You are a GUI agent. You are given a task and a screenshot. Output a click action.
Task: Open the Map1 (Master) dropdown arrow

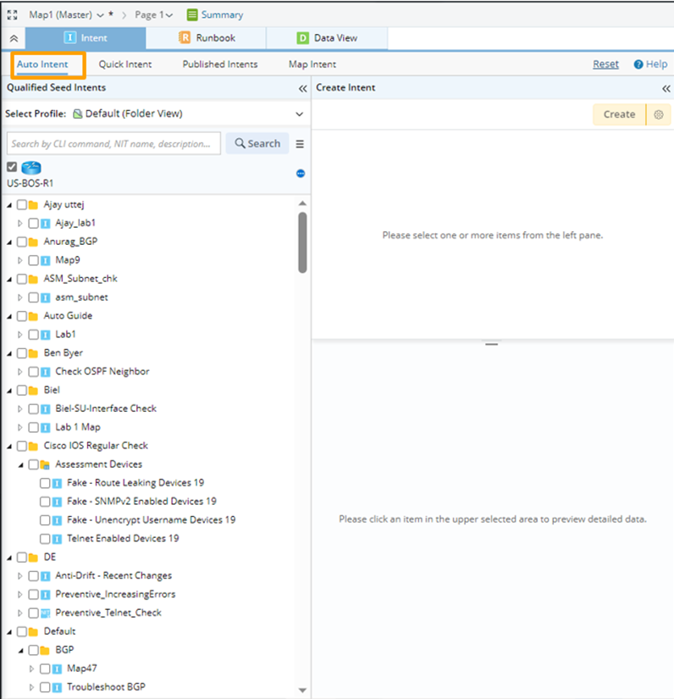pos(100,15)
